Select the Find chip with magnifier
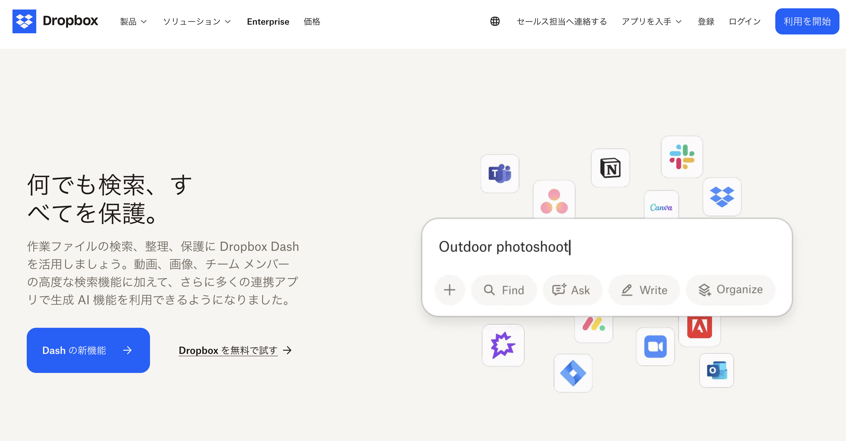The width and height of the screenshot is (846, 441). point(504,290)
